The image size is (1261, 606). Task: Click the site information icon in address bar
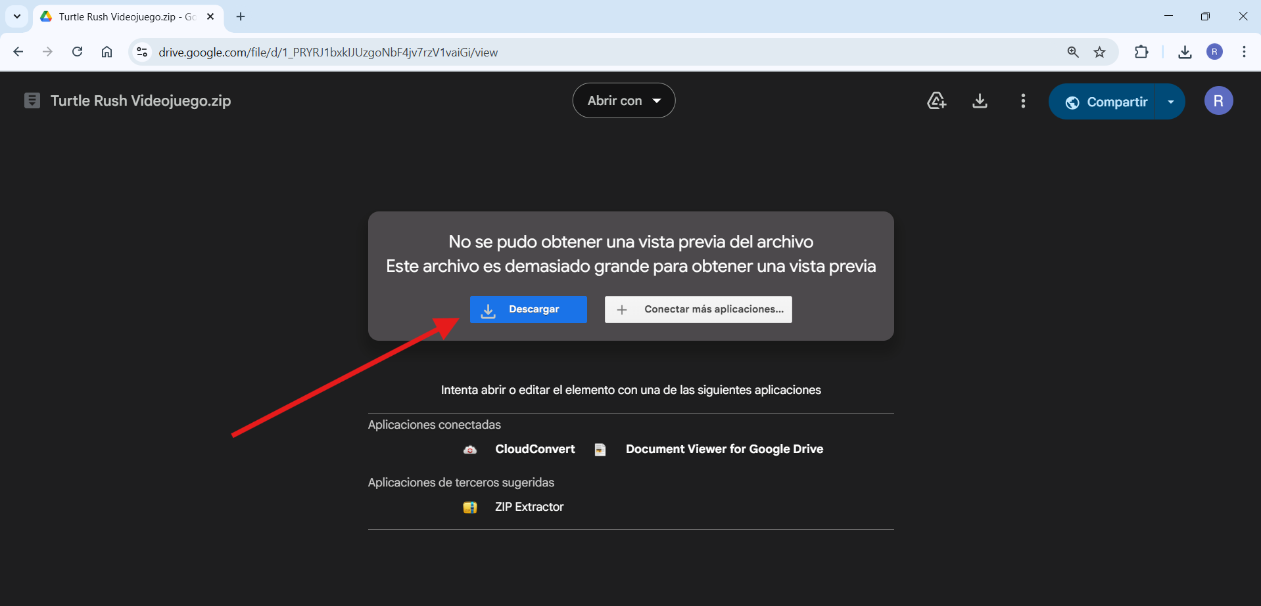(142, 52)
